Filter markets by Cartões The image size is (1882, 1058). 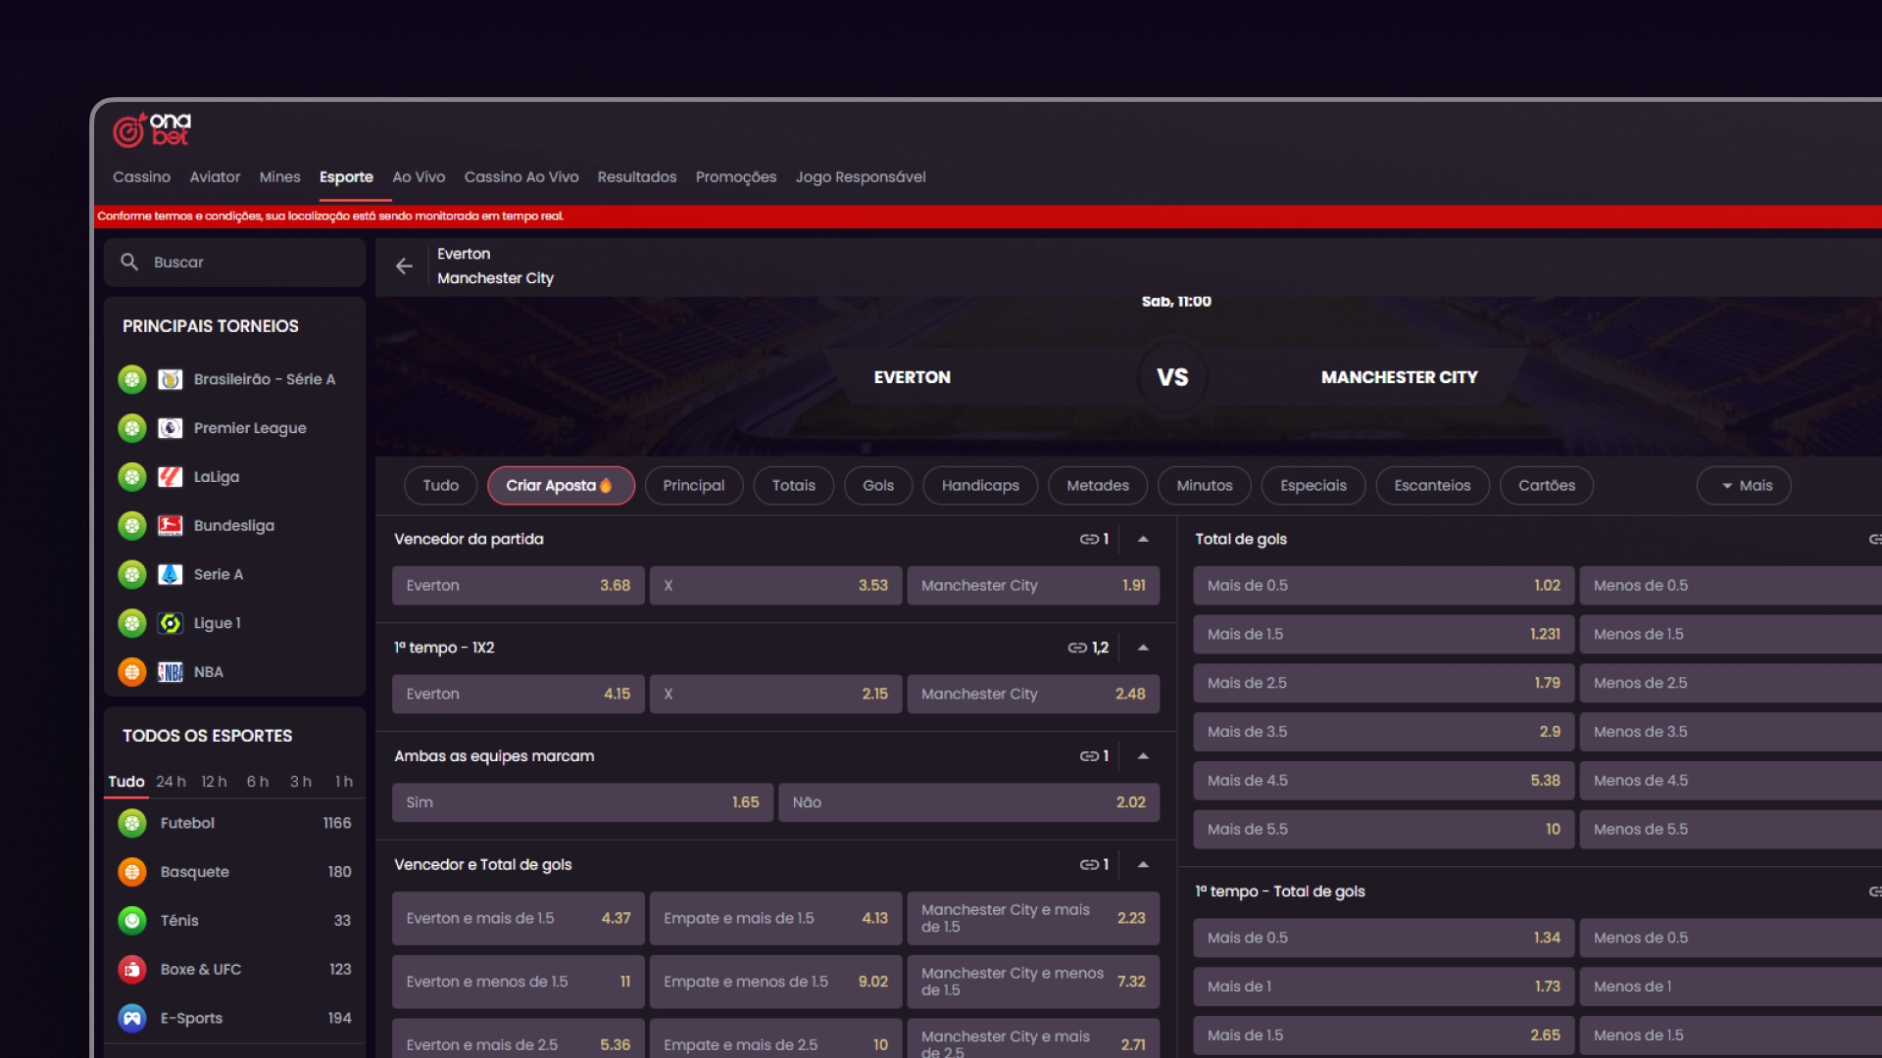tap(1547, 486)
